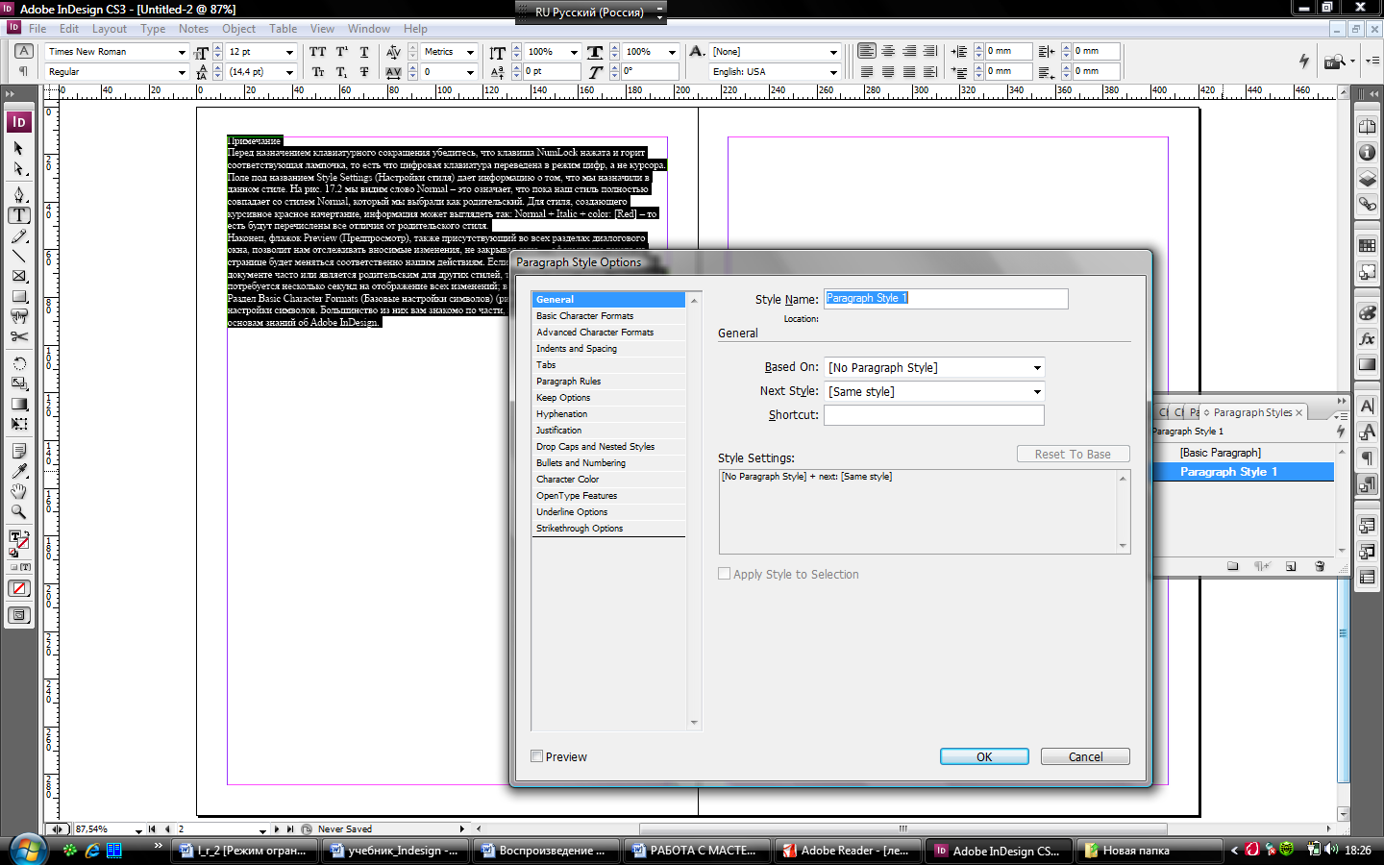Switch to paragraph formatting controls pilcrow
Viewport: 1384px width, 865px height.
24,72
